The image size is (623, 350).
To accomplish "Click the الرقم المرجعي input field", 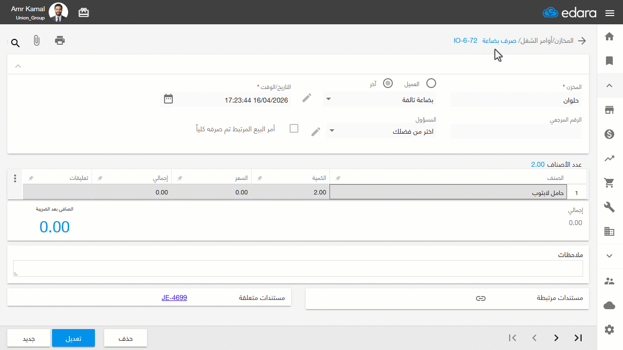I will [x=516, y=131].
